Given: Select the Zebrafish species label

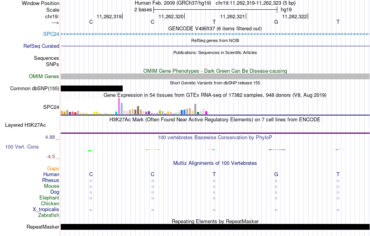Looking at the screenshot, I should click(x=49, y=215).
